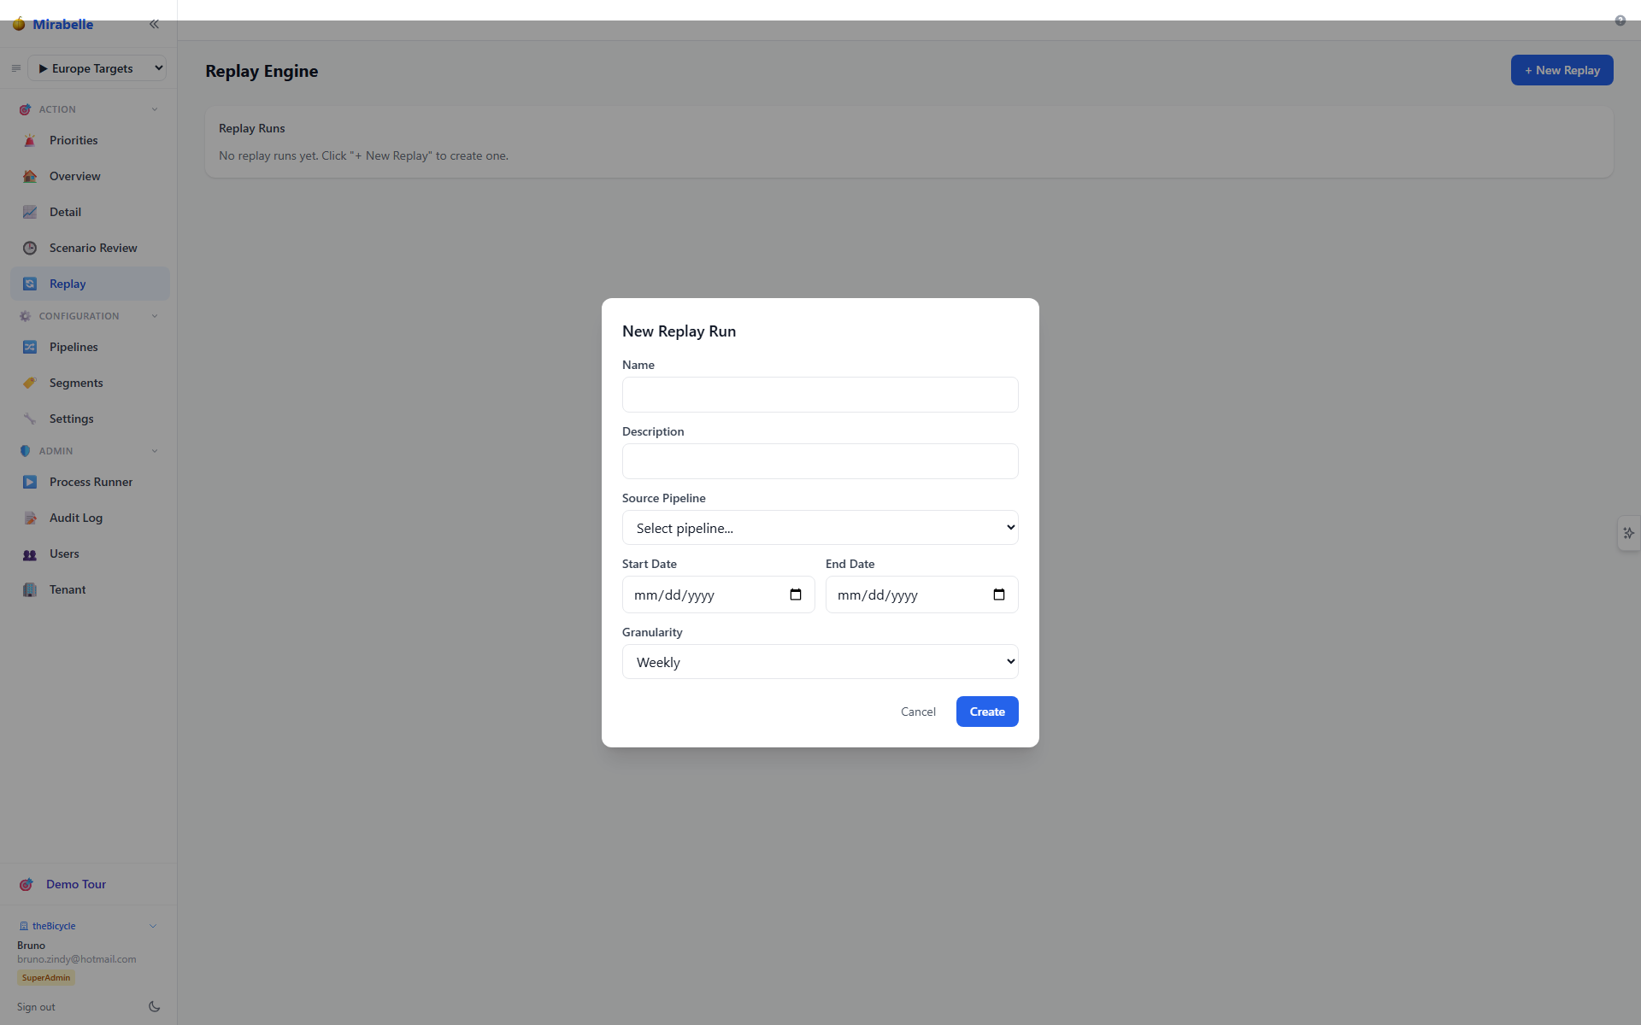Viewport: 1641px width, 1025px height.
Task: Click the Process Runner play icon
Action: coord(30,482)
